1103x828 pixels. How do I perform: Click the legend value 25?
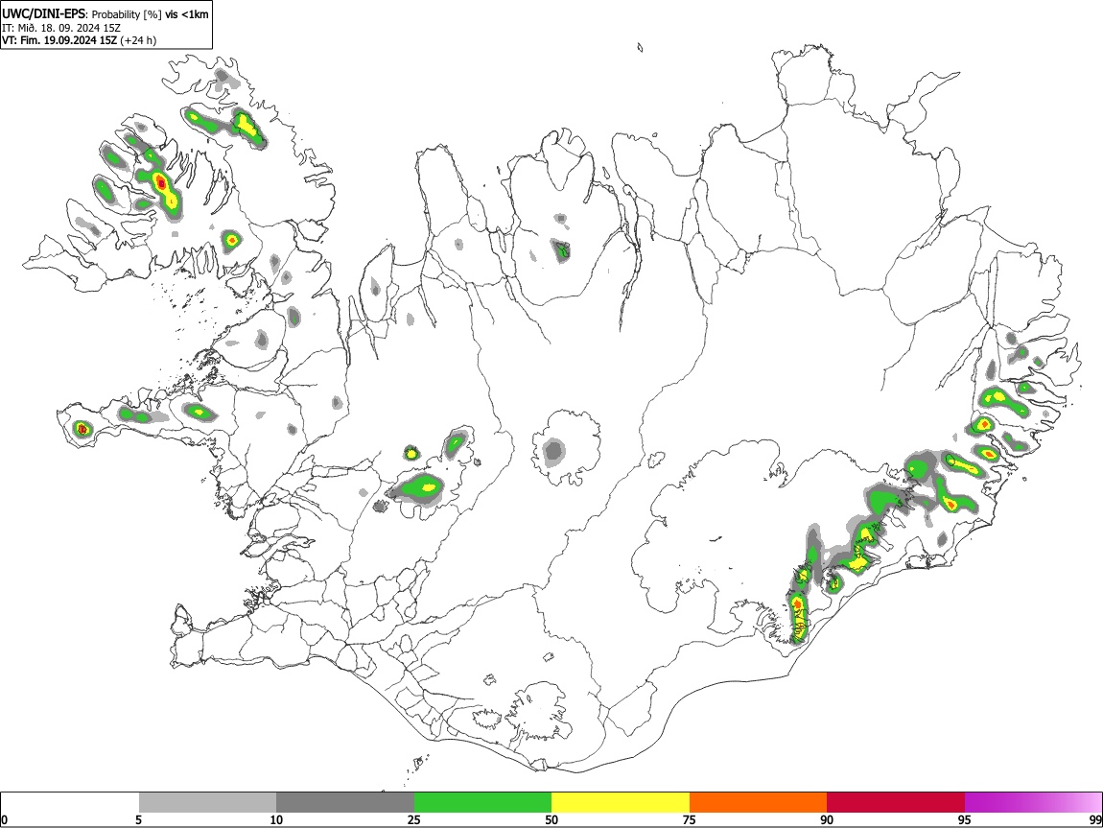[414, 819]
